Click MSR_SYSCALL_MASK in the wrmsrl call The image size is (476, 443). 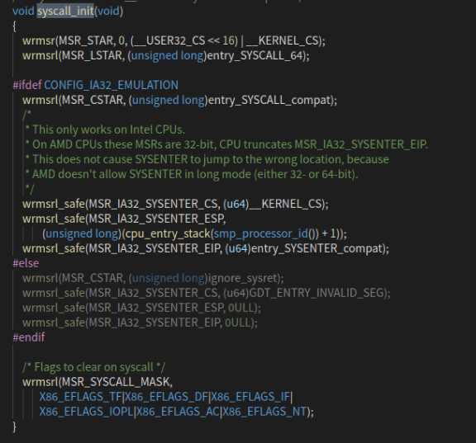(x=115, y=382)
